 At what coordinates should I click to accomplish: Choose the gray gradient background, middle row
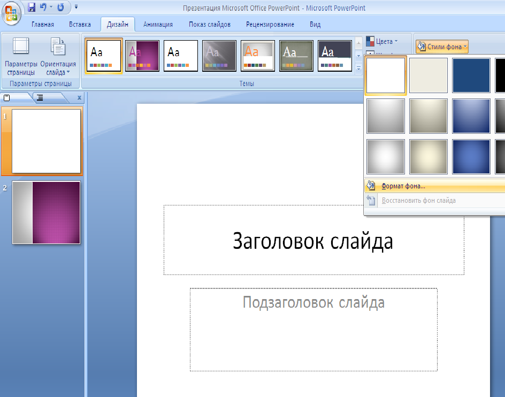click(x=386, y=116)
